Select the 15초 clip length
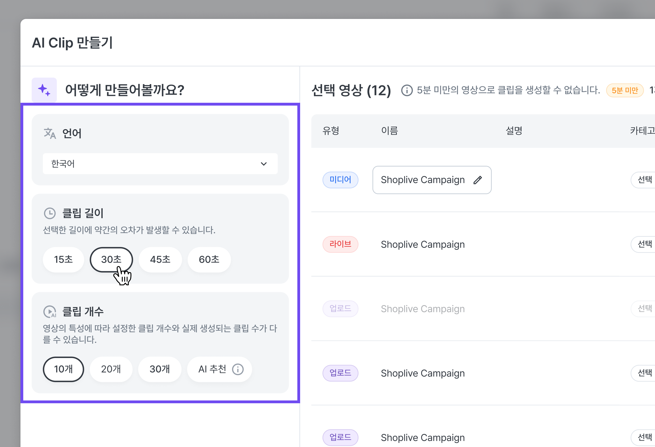Viewport: 655px width, 447px height. tap(63, 260)
